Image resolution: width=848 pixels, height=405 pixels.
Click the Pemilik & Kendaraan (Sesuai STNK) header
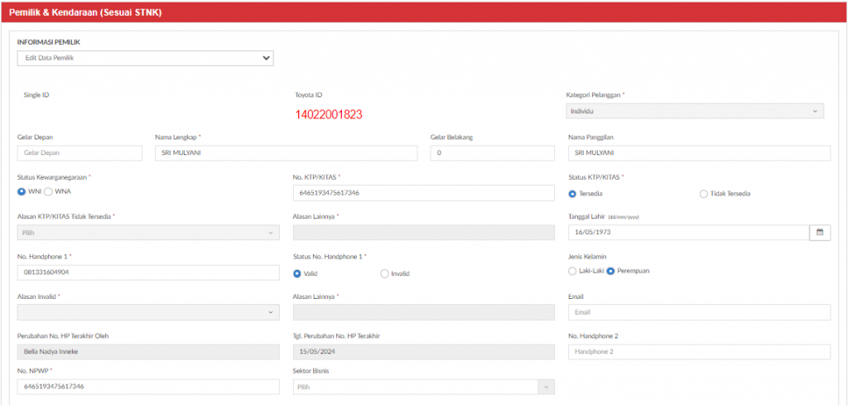85,13
